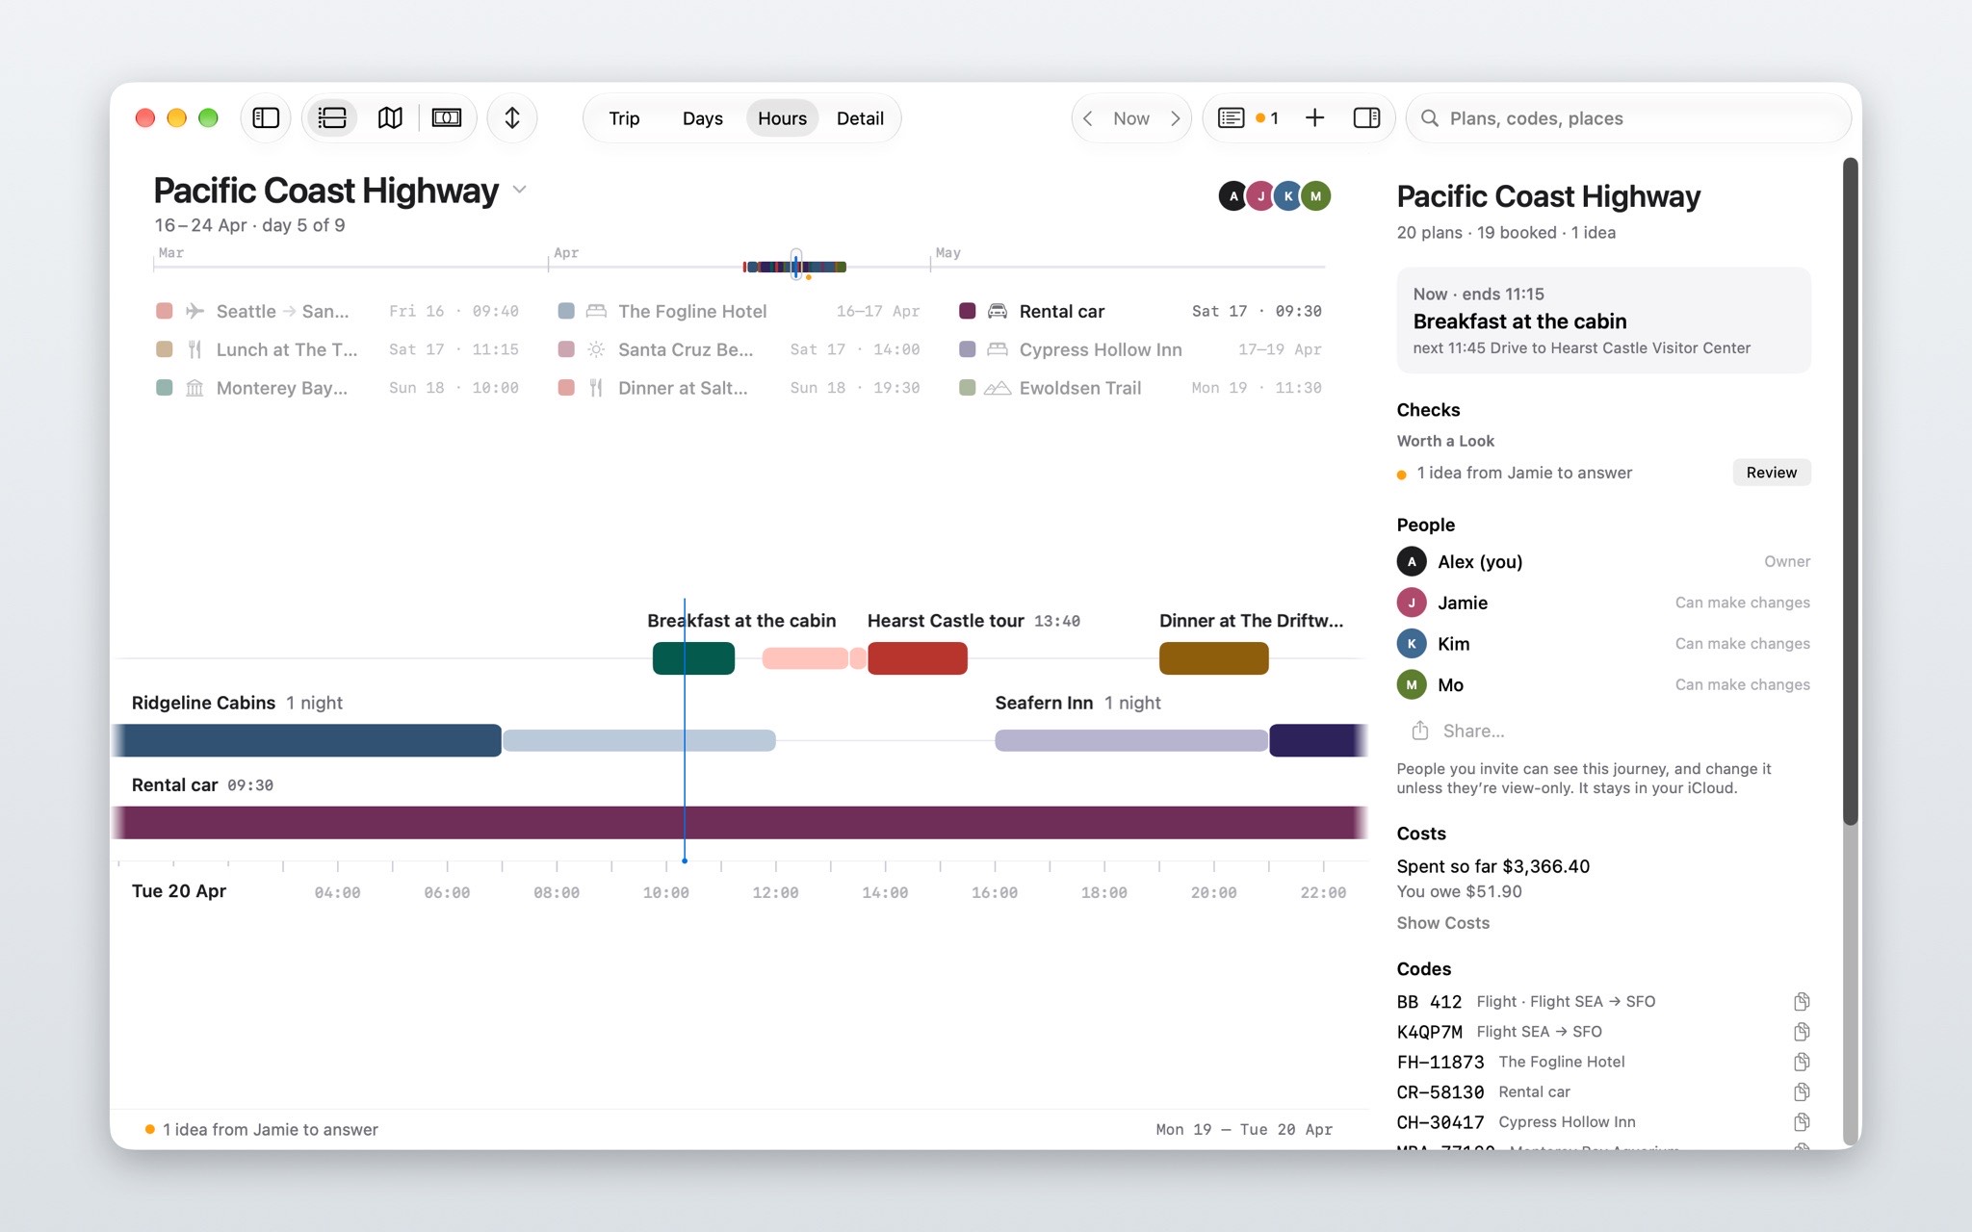This screenshot has height=1232, width=1972.
Task: Jump to Now in the timeline
Action: point(1131,118)
